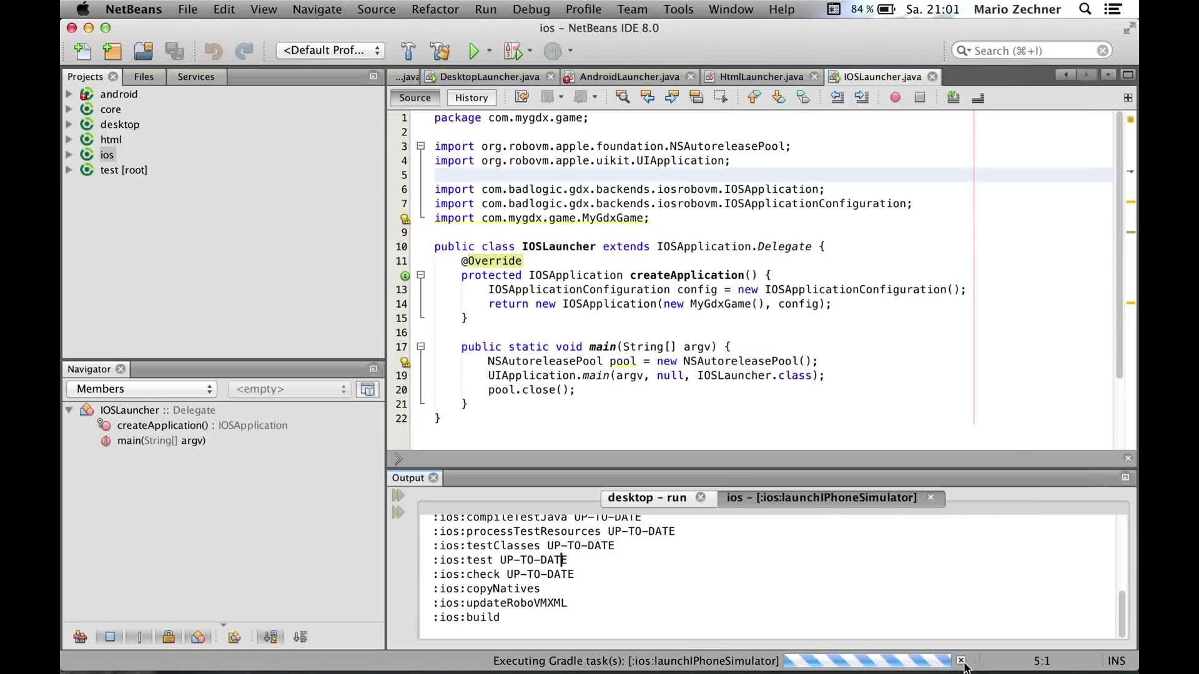Open the Members dropdown in the Navigator
The height and width of the screenshot is (674, 1199).
141,389
